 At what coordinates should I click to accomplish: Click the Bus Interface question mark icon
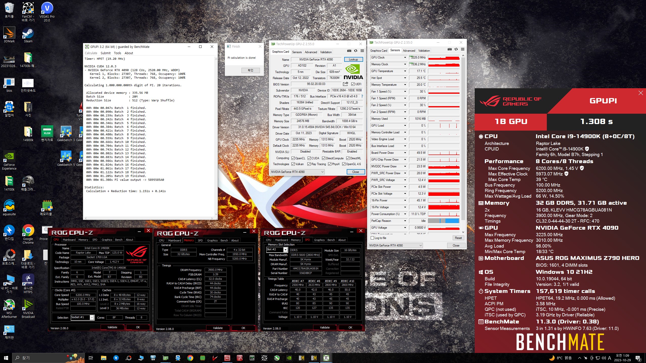pyautogui.click(x=362, y=96)
